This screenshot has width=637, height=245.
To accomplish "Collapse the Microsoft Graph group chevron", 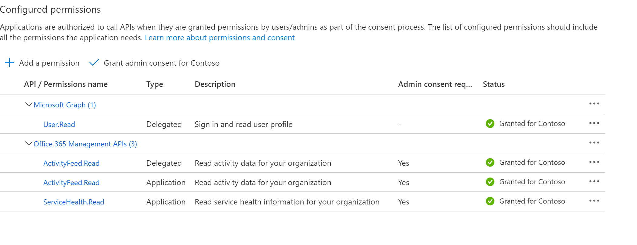I will (28, 105).
